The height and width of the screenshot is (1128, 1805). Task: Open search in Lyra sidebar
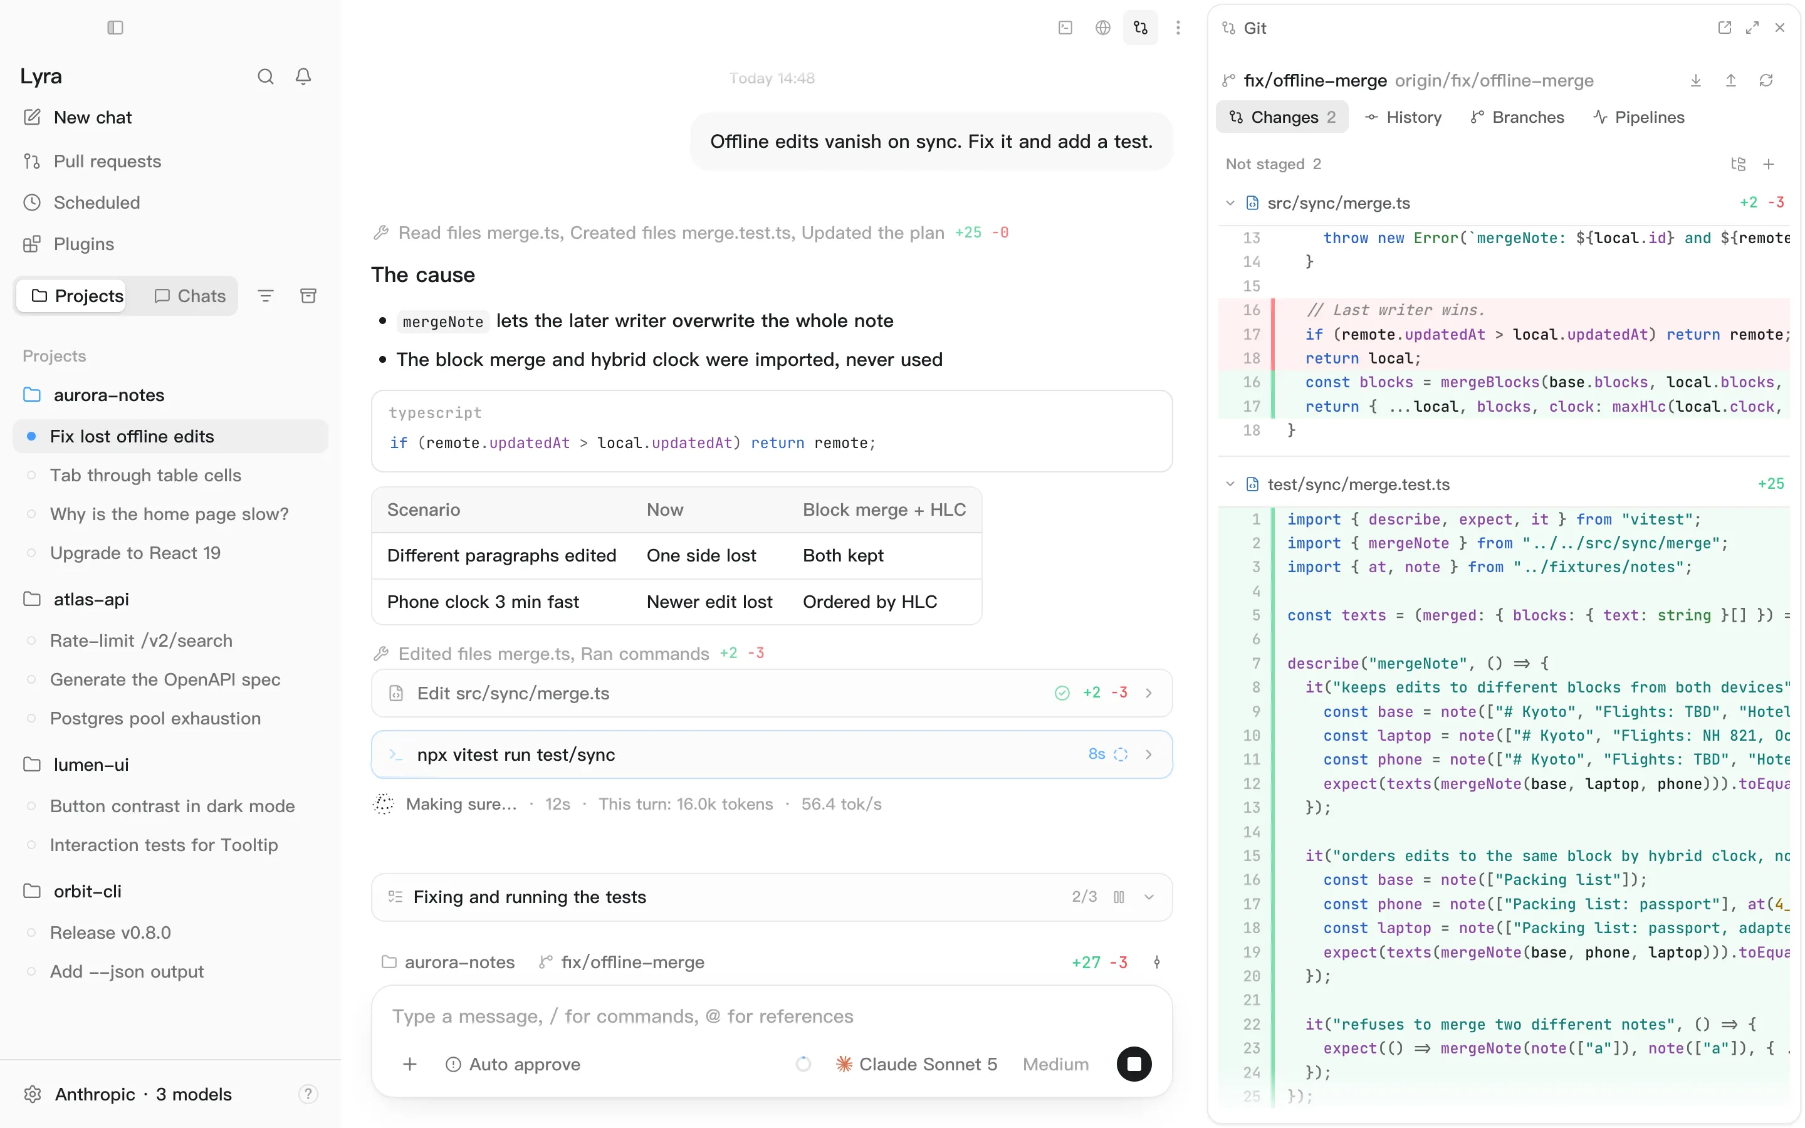[x=266, y=76]
